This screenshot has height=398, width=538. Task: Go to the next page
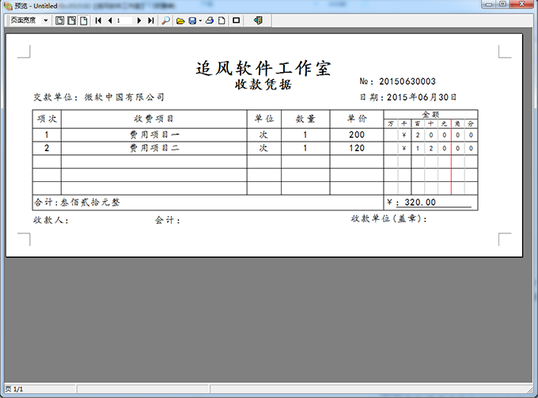(139, 21)
